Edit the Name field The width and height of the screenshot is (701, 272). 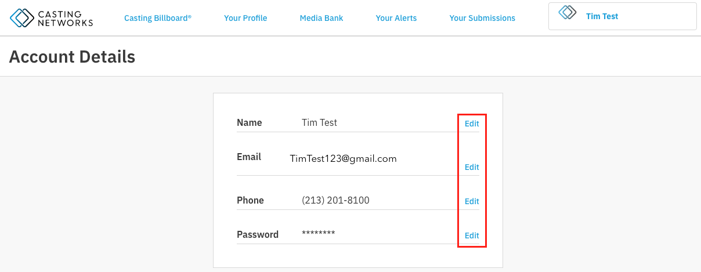pos(472,124)
